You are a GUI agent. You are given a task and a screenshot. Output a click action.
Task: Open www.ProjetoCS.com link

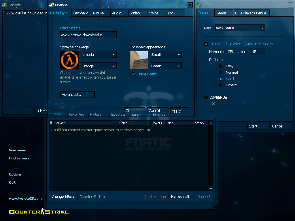pos(25,199)
